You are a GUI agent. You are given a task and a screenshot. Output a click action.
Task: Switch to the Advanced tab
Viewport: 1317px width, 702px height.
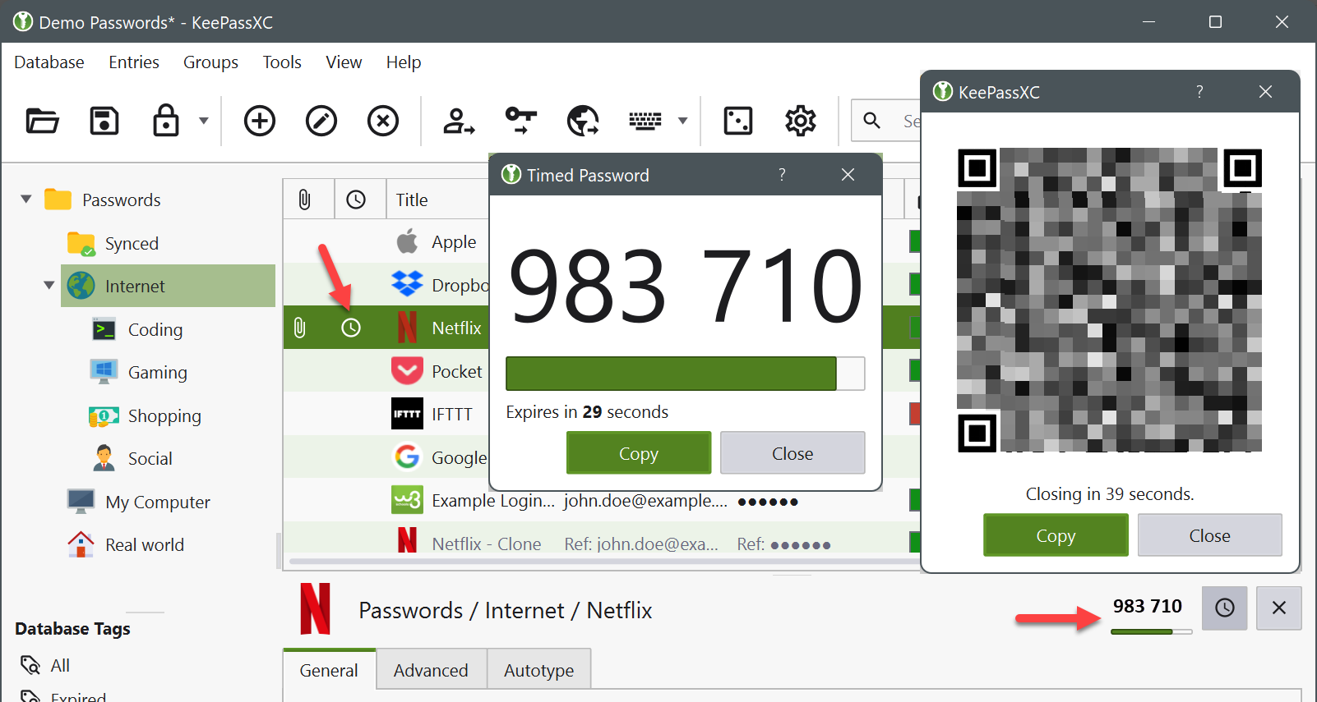point(431,671)
